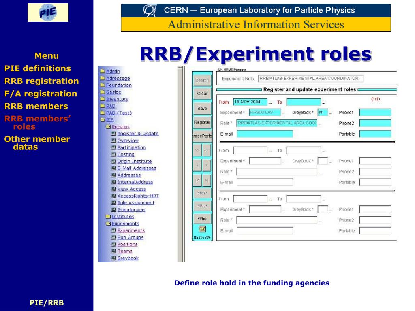Select RRB members' roles menu item
This screenshot has width=415, height=311.
(x=37, y=122)
